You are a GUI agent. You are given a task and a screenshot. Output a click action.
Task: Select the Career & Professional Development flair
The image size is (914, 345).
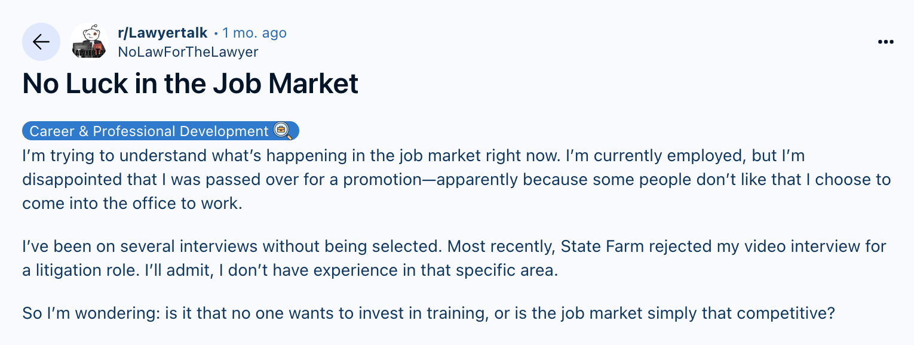click(x=160, y=130)
